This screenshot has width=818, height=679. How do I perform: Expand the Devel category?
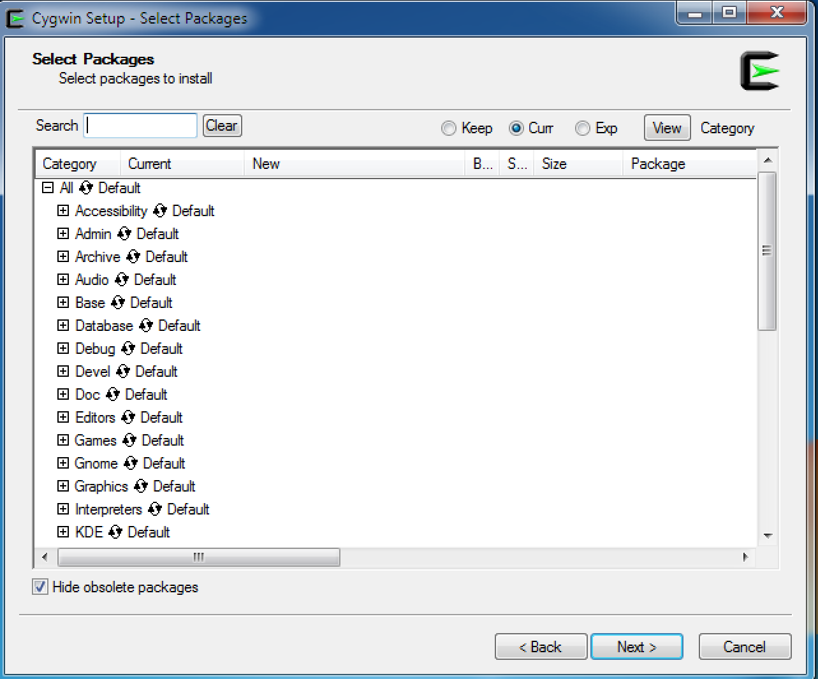click(63, 371)
